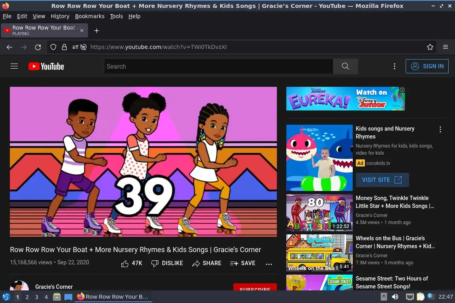Click the Eureka Disney Junior banner ad
This screenshot has width=455, height=303.
pos(345,99)
